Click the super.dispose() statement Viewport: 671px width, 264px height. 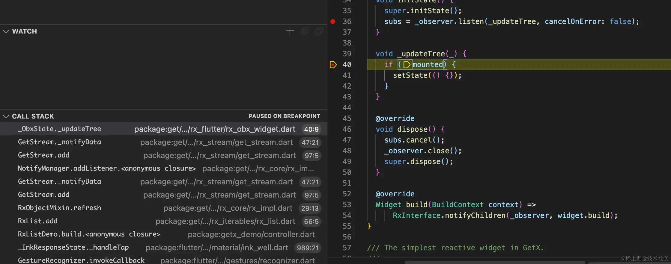[419, 162]
